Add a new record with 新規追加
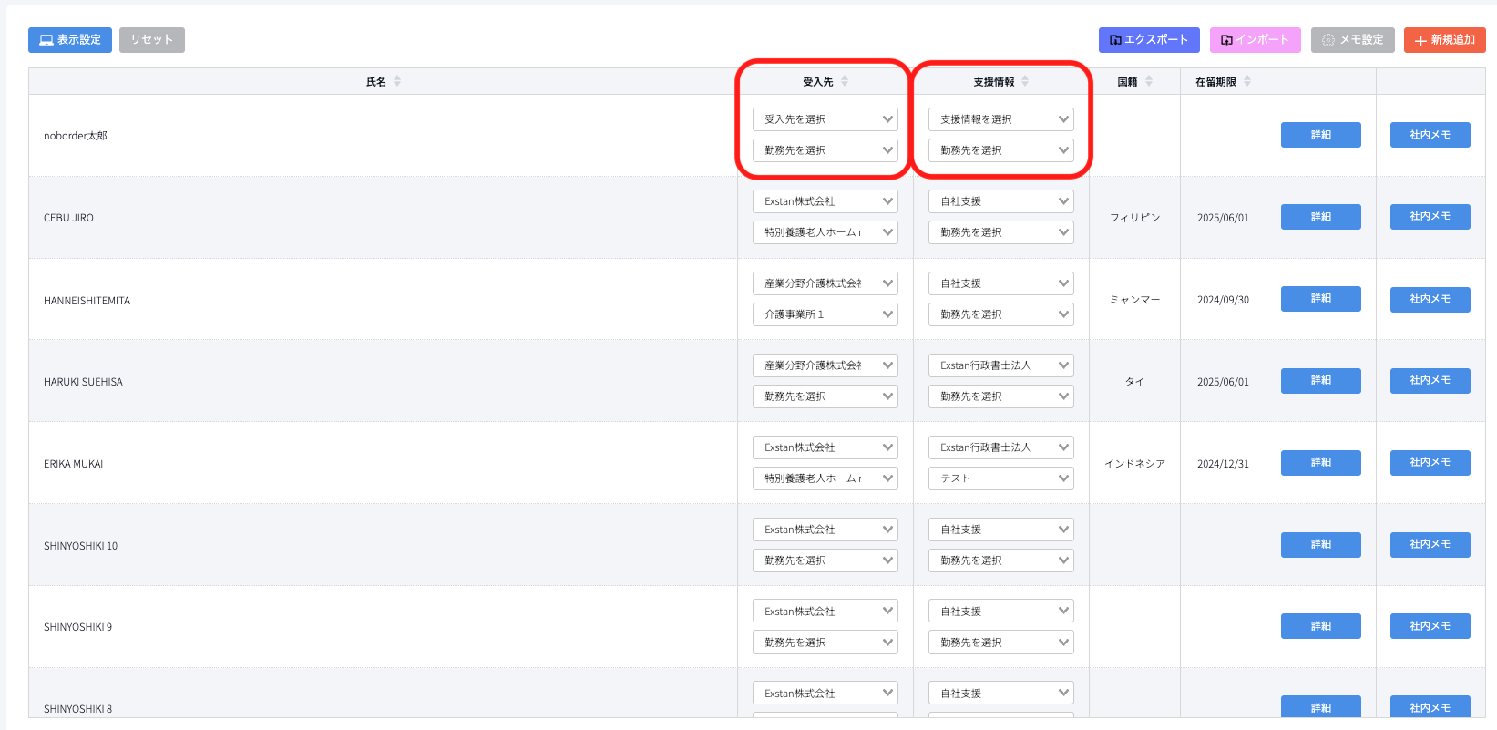Image resolution: width=1497 pixels, height=730 pixels. coord(1444,40)
